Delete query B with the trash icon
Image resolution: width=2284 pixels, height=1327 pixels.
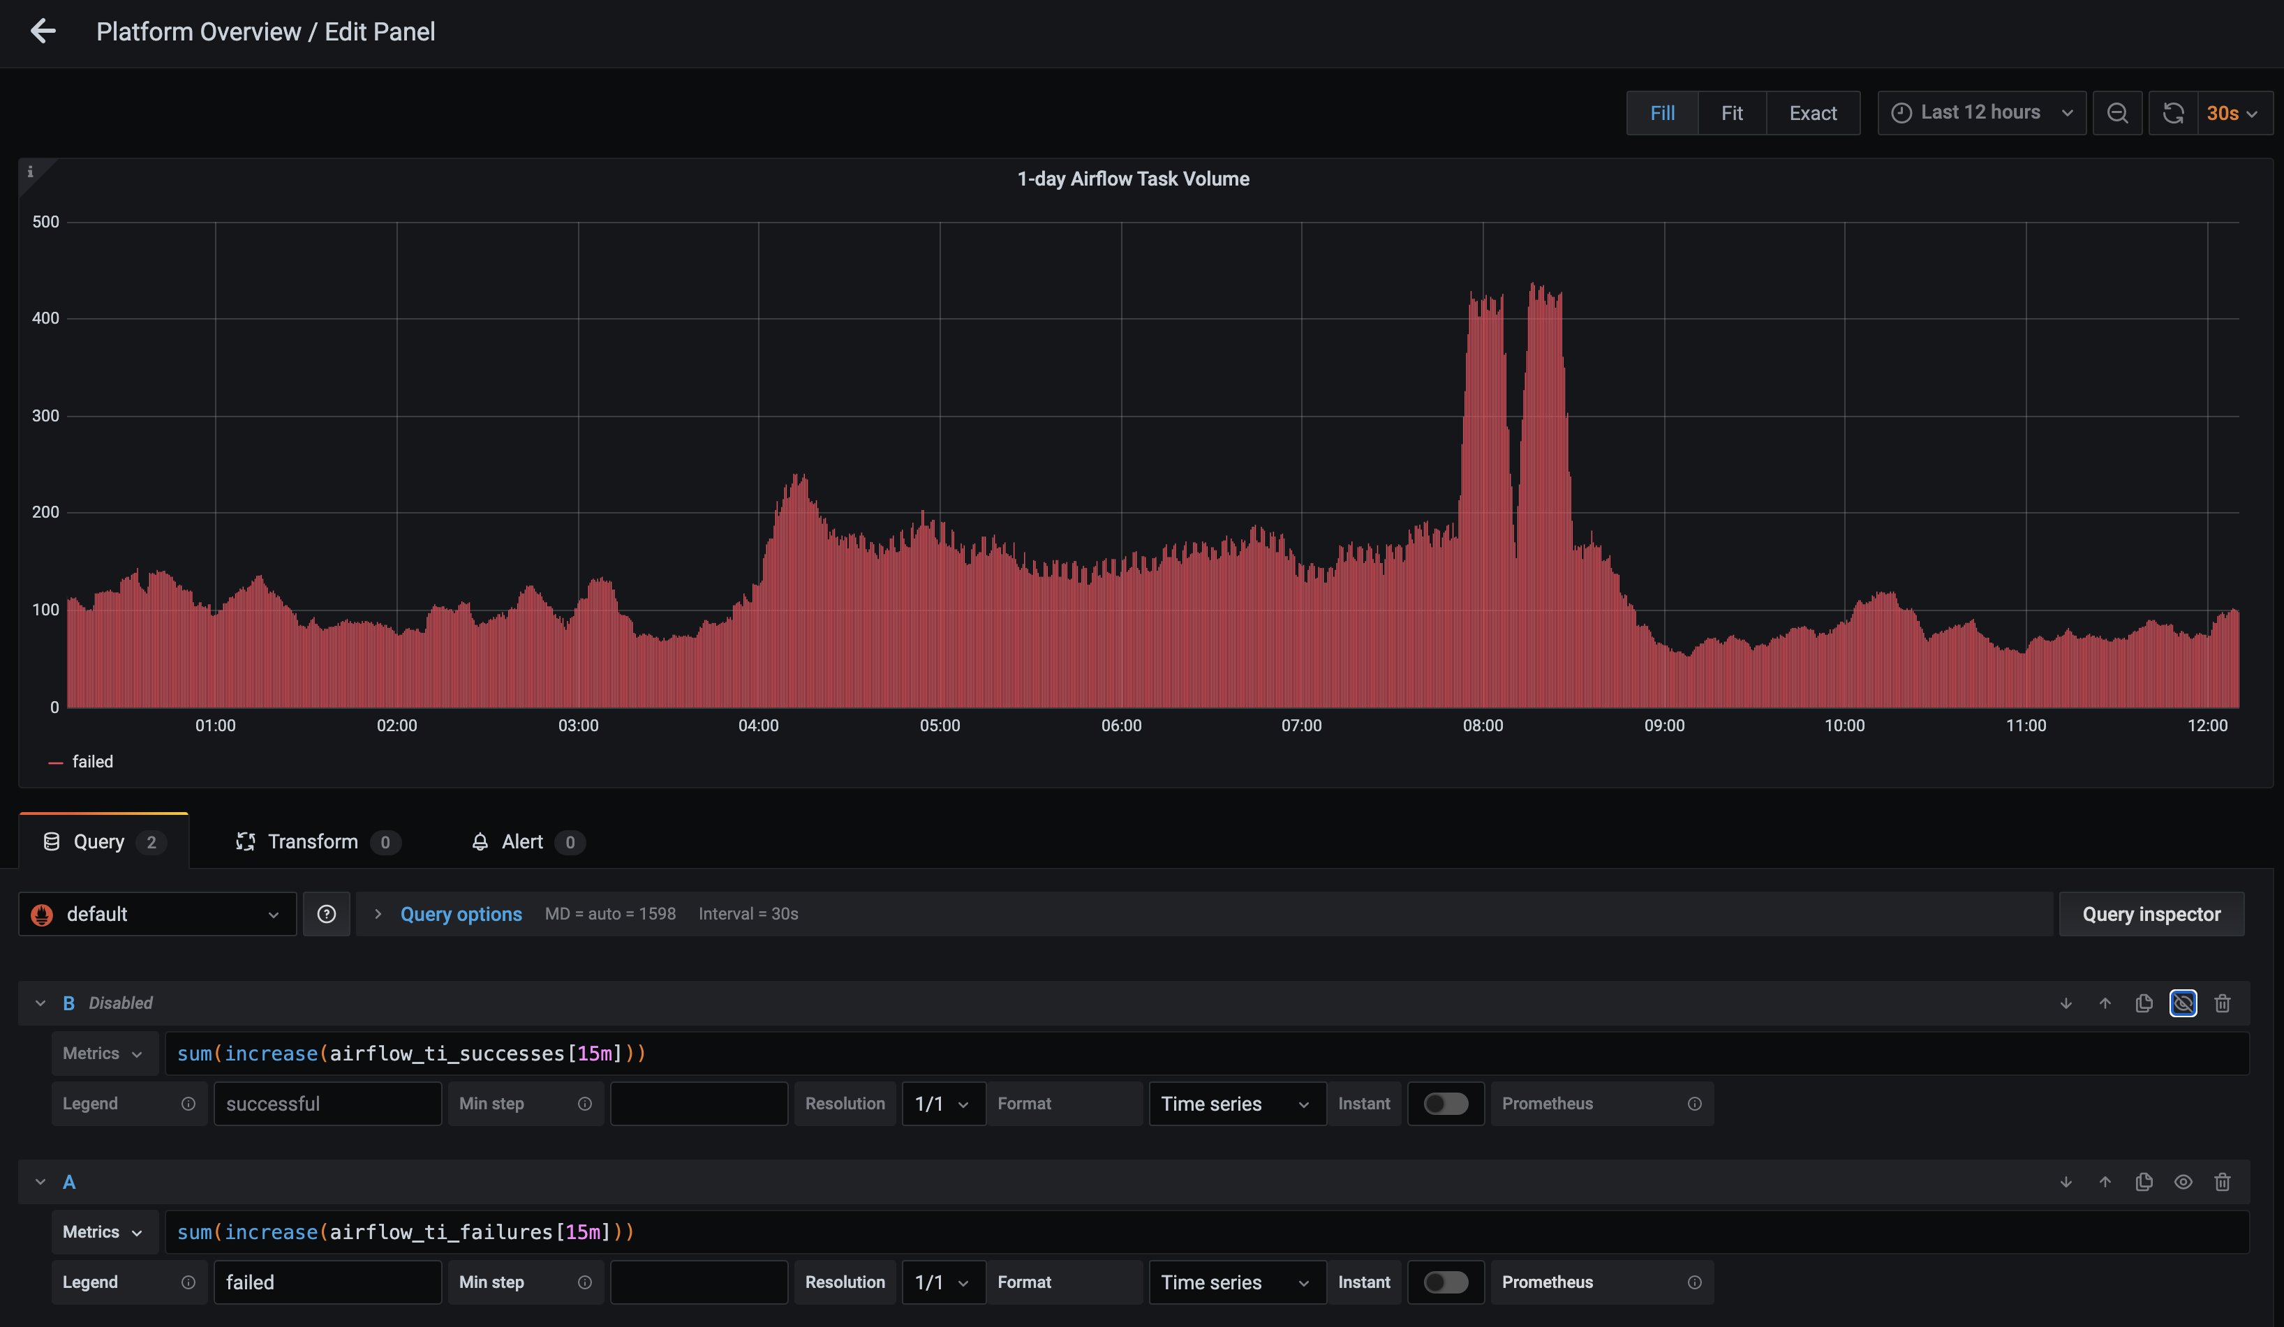[2223, 1003]
